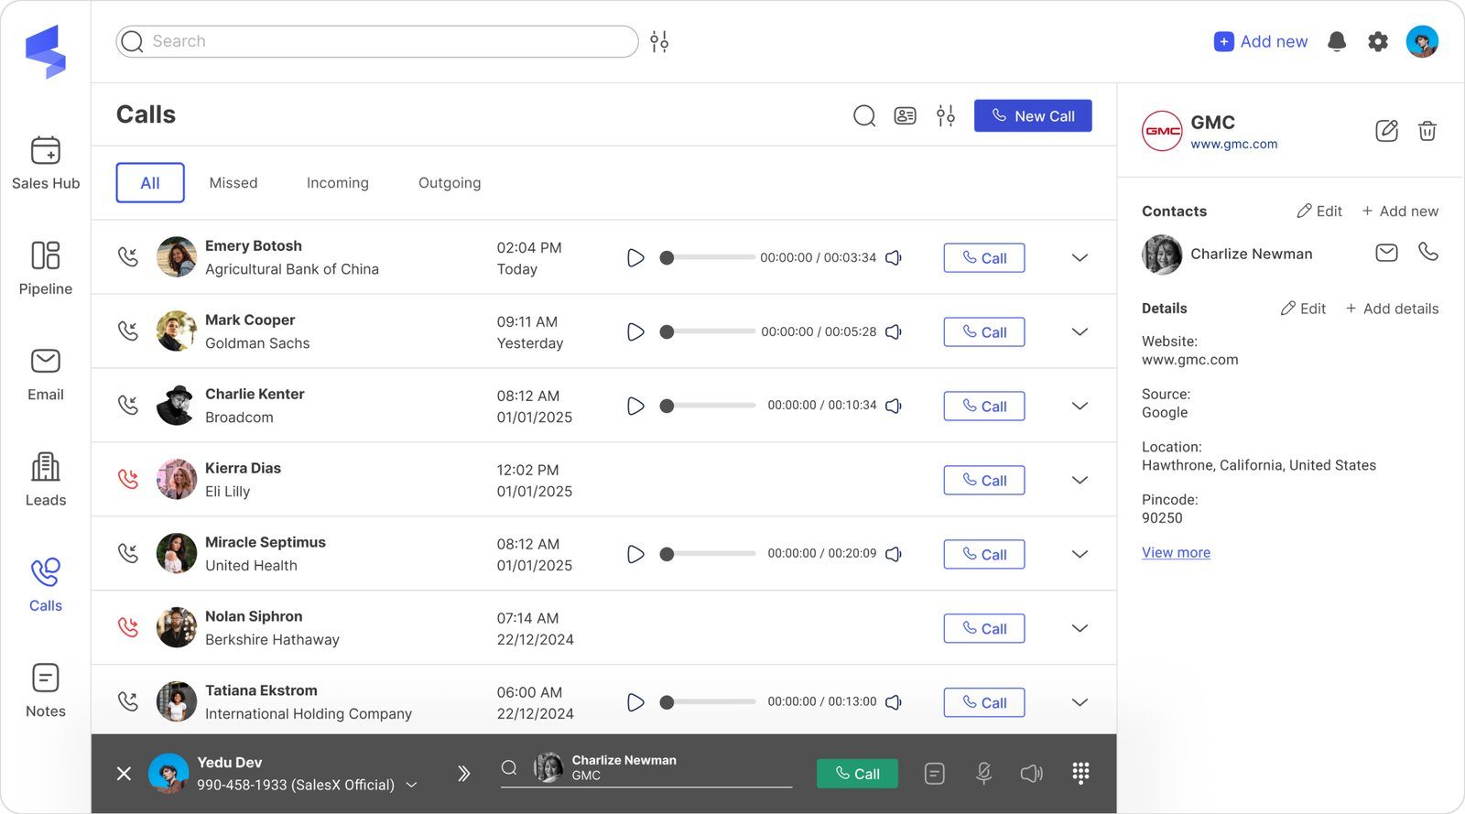Toggle microphone mute in call bar
This screenshot has width=1465, height=814.
click(x=983, y=774)
